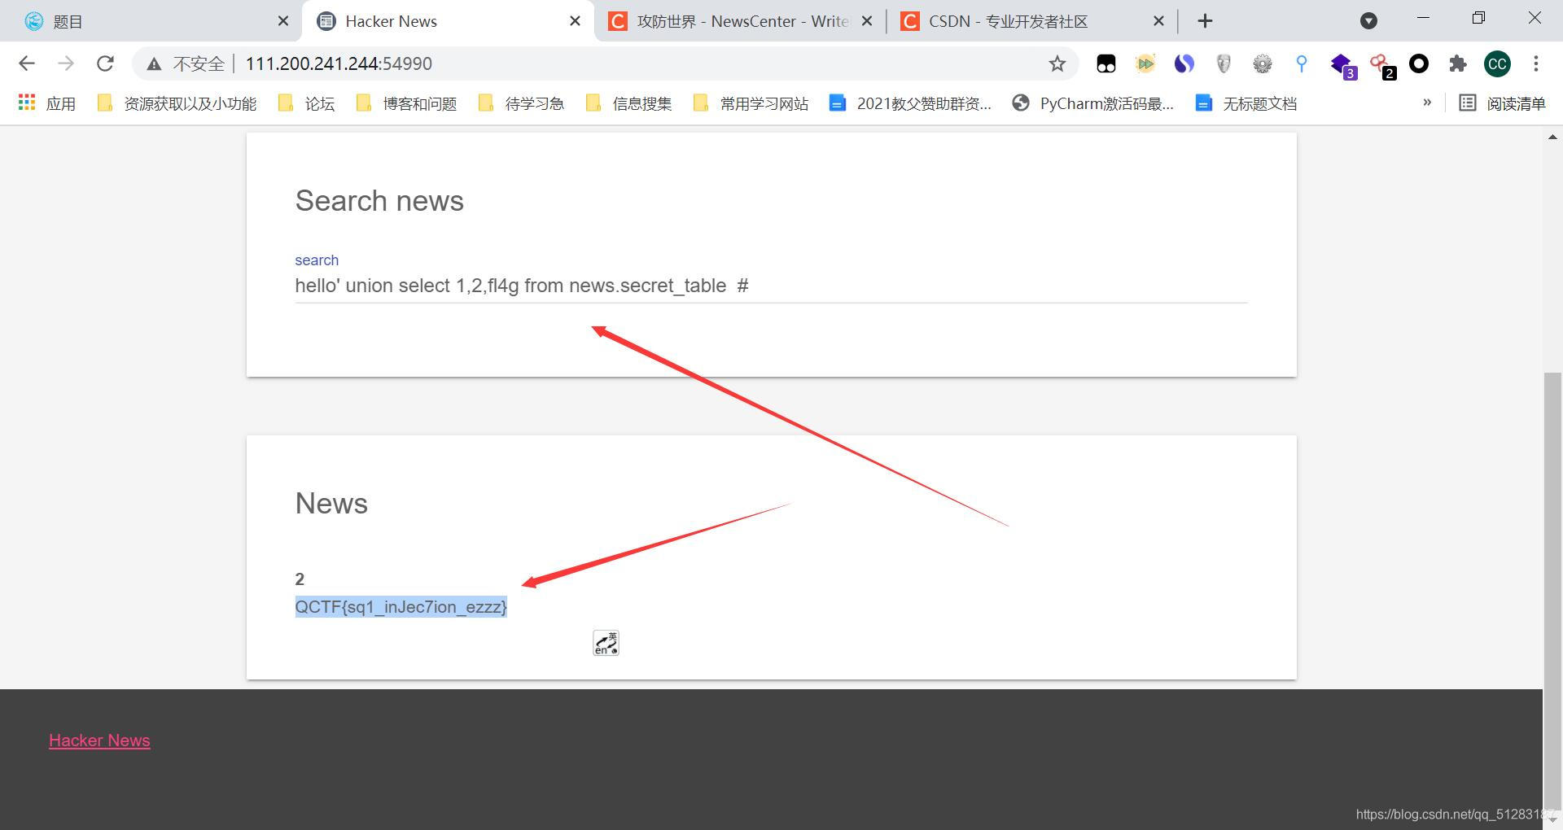Restore down the Chrome window
Screen dimensions: 1563x830
[x=1478, y=18]
